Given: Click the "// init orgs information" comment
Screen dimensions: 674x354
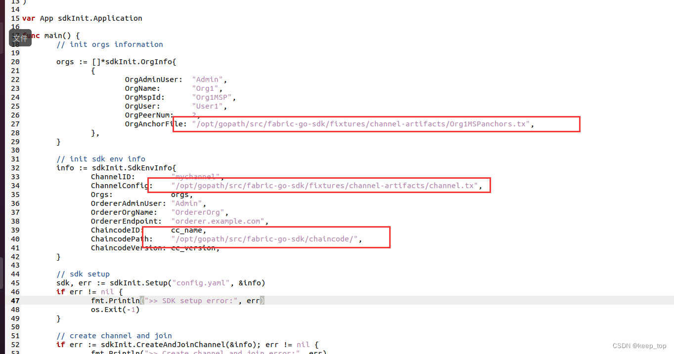Looking at the screenshot, I should tap(110, 44).
